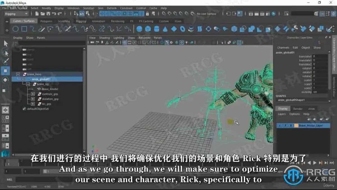Open the Layers menu in Layer Editor
This screenshot has width=337, height=190.
(x=282, y=114)
